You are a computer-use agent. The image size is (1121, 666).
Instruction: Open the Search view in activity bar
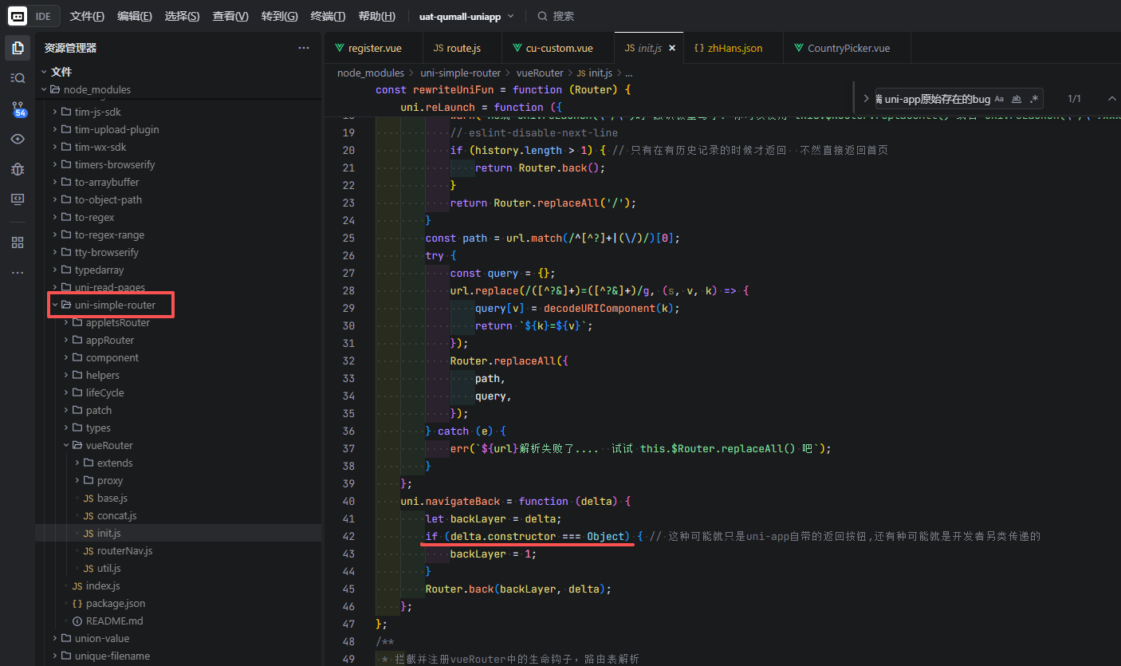(18, 77)
